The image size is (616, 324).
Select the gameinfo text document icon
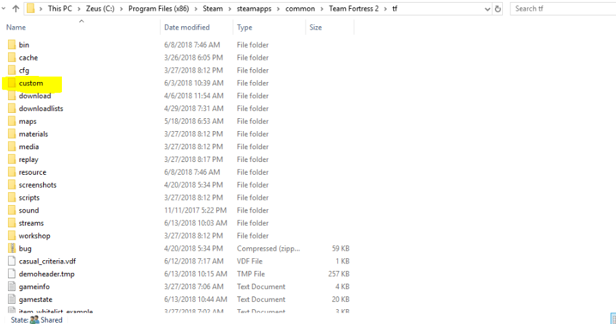12,287
